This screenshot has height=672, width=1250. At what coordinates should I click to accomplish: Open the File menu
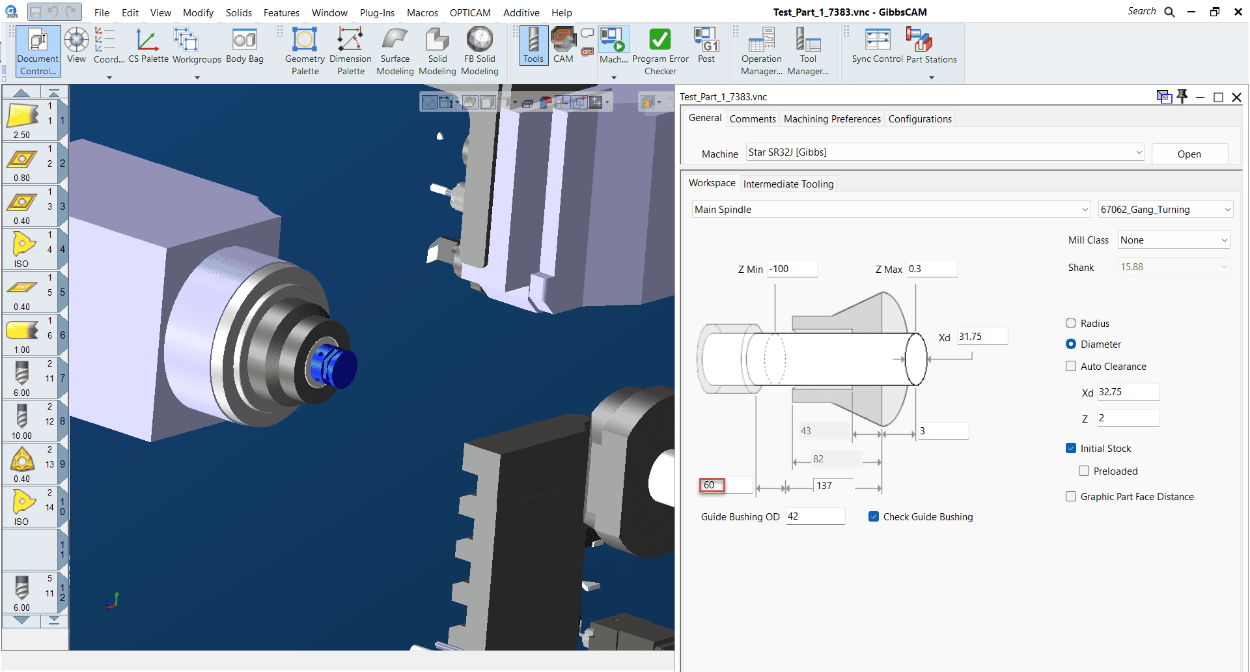[x=102, y=12]
